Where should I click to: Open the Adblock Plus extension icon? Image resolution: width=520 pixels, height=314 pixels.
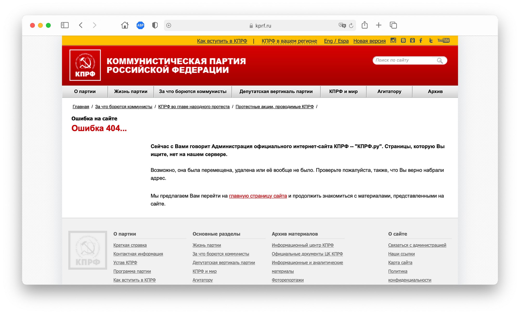pos(140,25)
